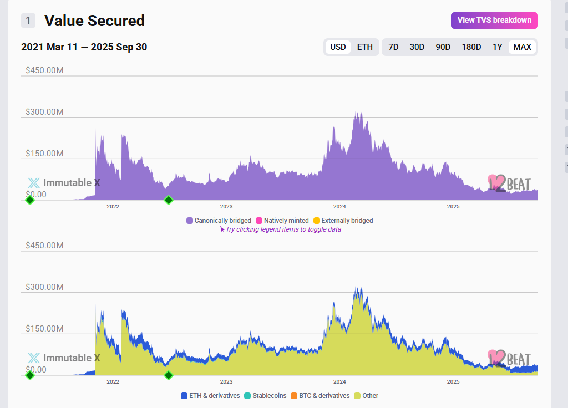Click the View TVS breakdown button
This screenshot has width=568, height=408.
494,21
